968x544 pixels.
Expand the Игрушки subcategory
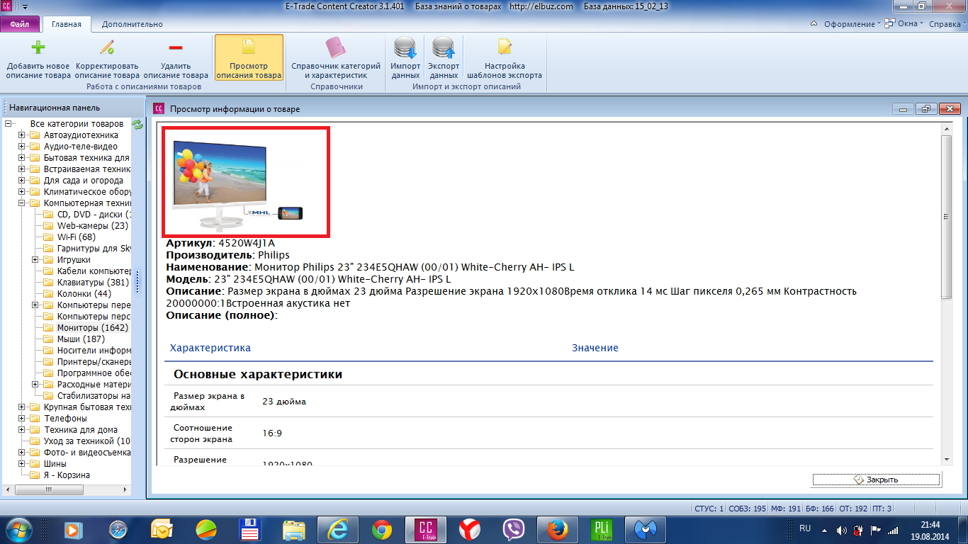tap(35, 260)
